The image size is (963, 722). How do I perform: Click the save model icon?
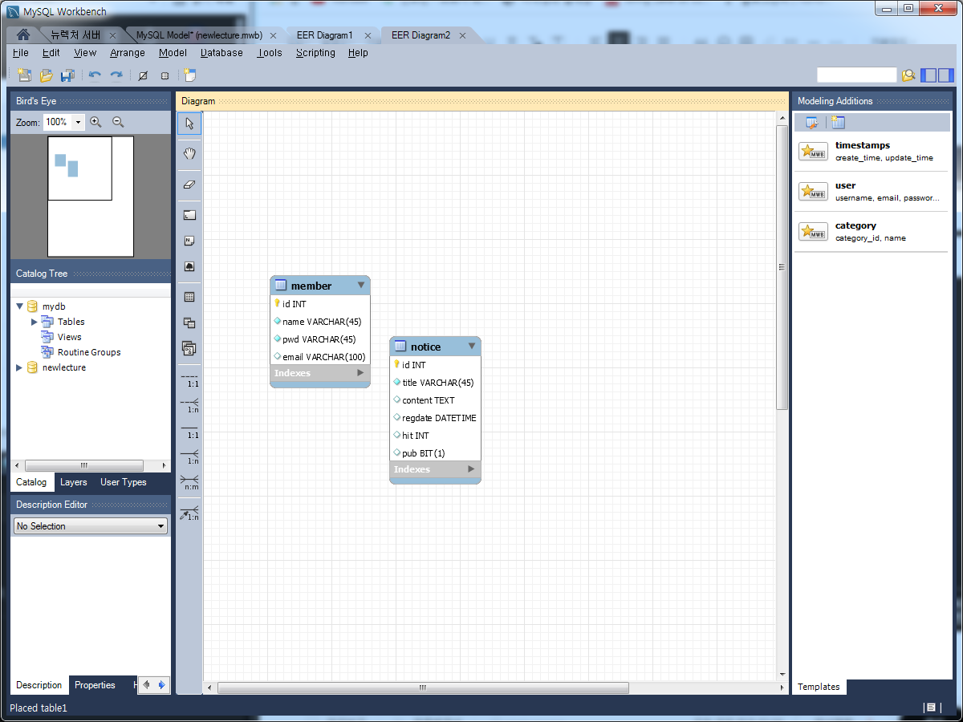67,75
